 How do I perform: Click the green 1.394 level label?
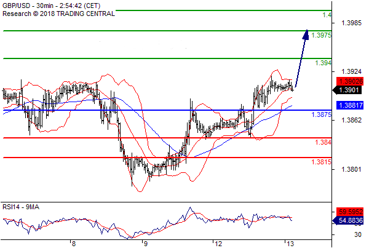(323, 63)
